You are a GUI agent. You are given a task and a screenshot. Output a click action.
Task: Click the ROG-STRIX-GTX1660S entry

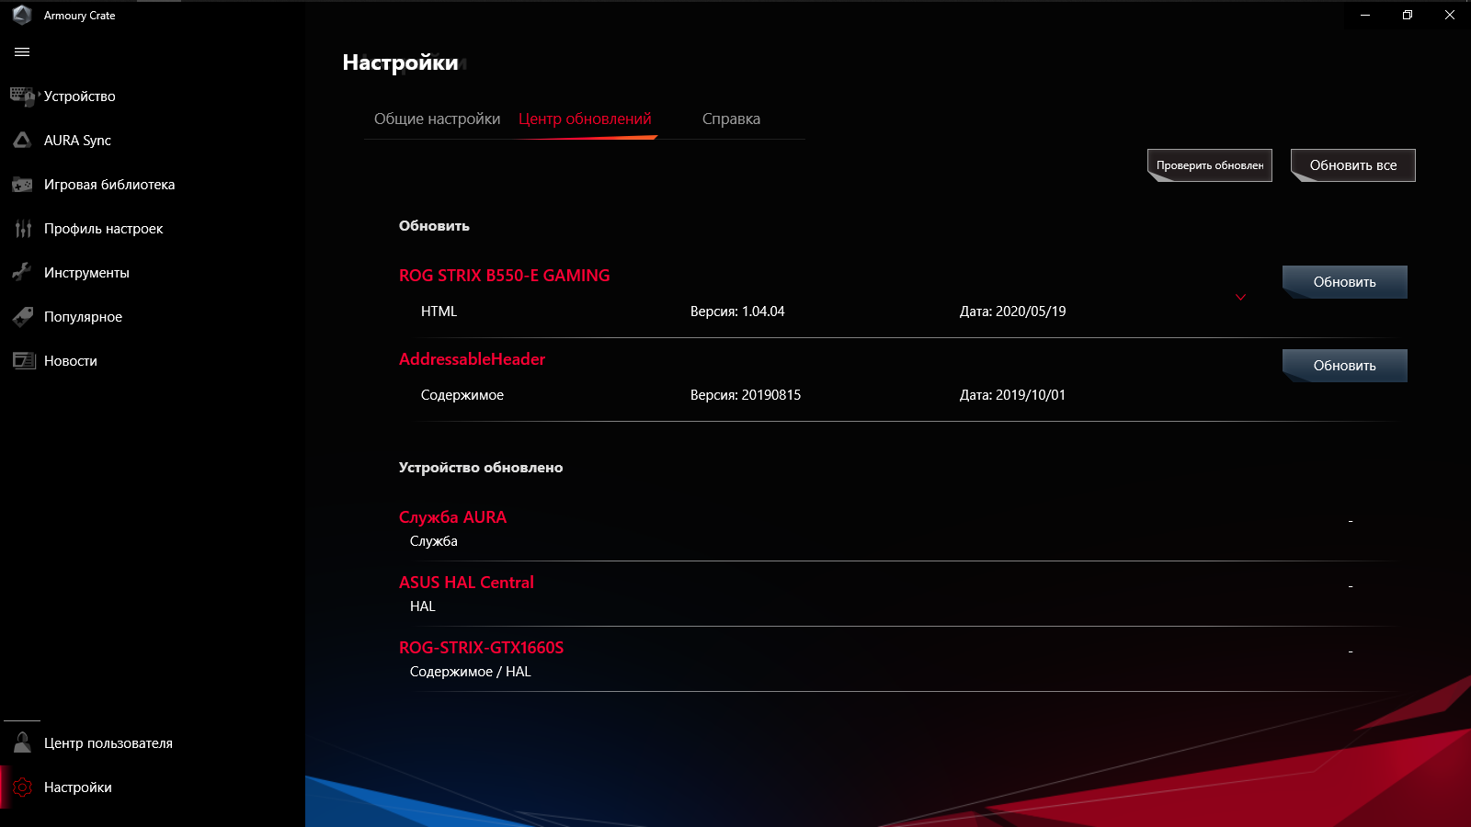pyautogui.click(x=481, y=648)
